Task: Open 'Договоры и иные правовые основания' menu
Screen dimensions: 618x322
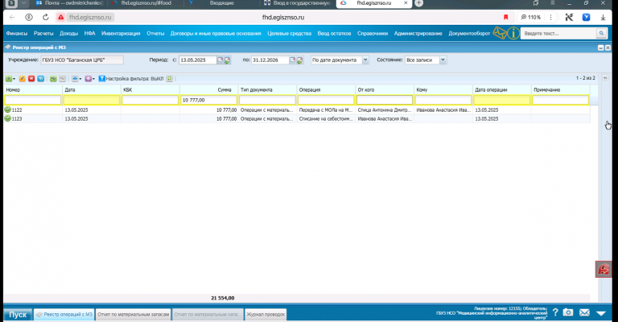Action: [x=216, y=34]
